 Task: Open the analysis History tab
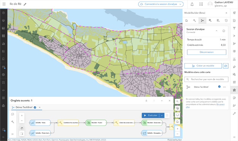point(226,20)
